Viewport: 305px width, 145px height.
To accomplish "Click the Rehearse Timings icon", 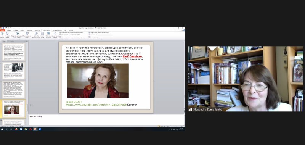I will tap(48, 35).
